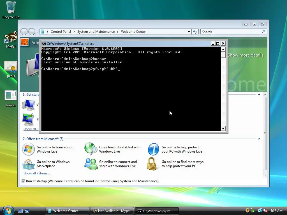The image size is (287, 215).
Task: Click the personalize Windows monitor icon
Action: 28,119
